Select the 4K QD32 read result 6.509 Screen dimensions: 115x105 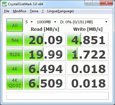pyautogui.click(x=45, y=83)
